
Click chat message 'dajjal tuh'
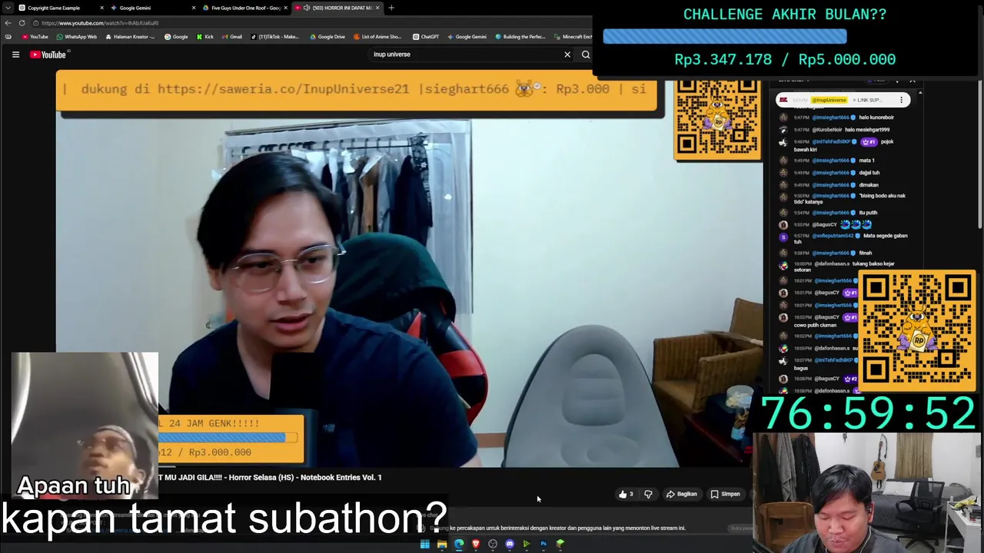(x=869, y=173)
